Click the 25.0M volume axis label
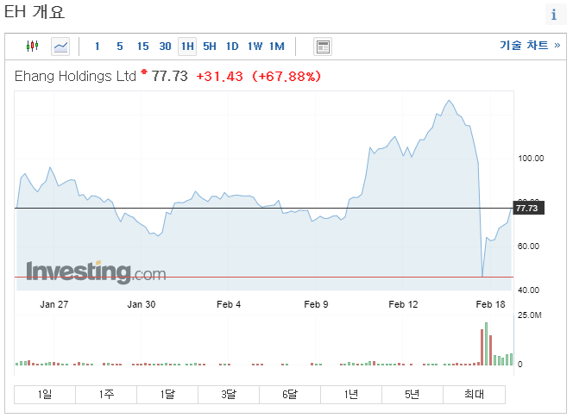 coord(530,315)
